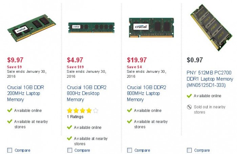This screenshot has width=237, height=154.
Task: Click the $19.97 price of DDR2 Laptop Memory
Action: tap(137, 60)
